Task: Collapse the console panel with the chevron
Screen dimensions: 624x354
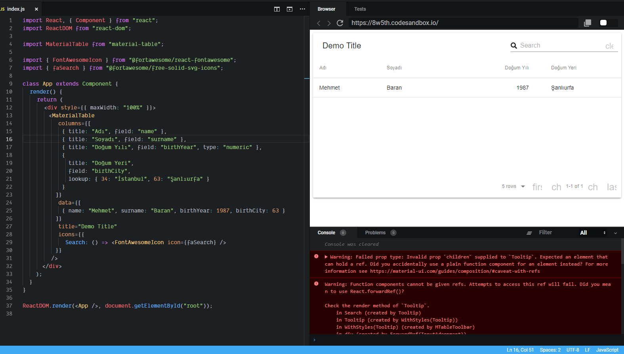Action: point(615,233)
